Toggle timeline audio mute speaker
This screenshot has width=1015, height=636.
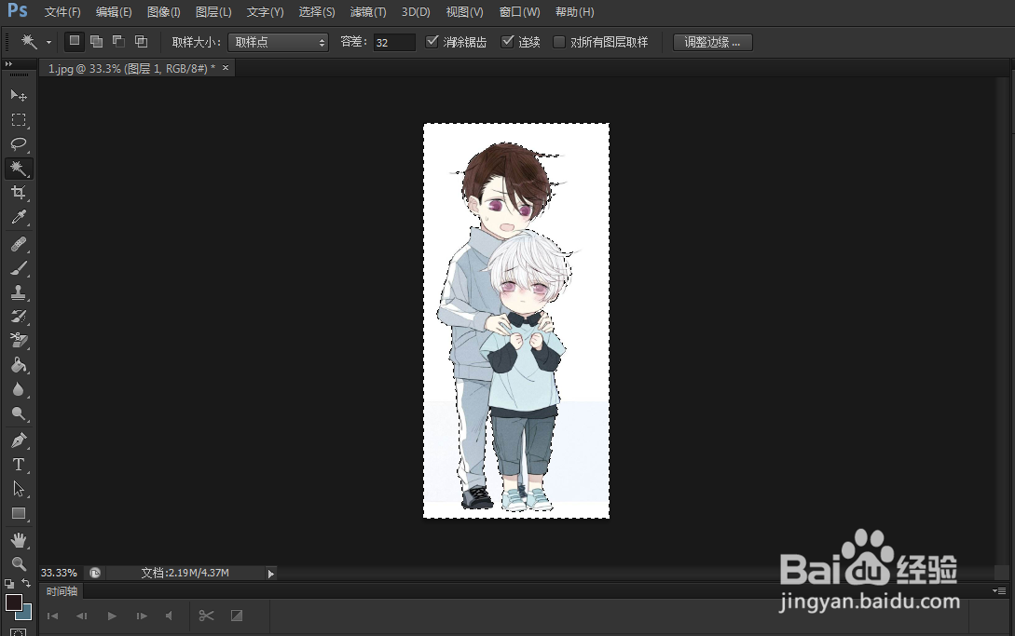pyautogui.click(x=169, y=616)
